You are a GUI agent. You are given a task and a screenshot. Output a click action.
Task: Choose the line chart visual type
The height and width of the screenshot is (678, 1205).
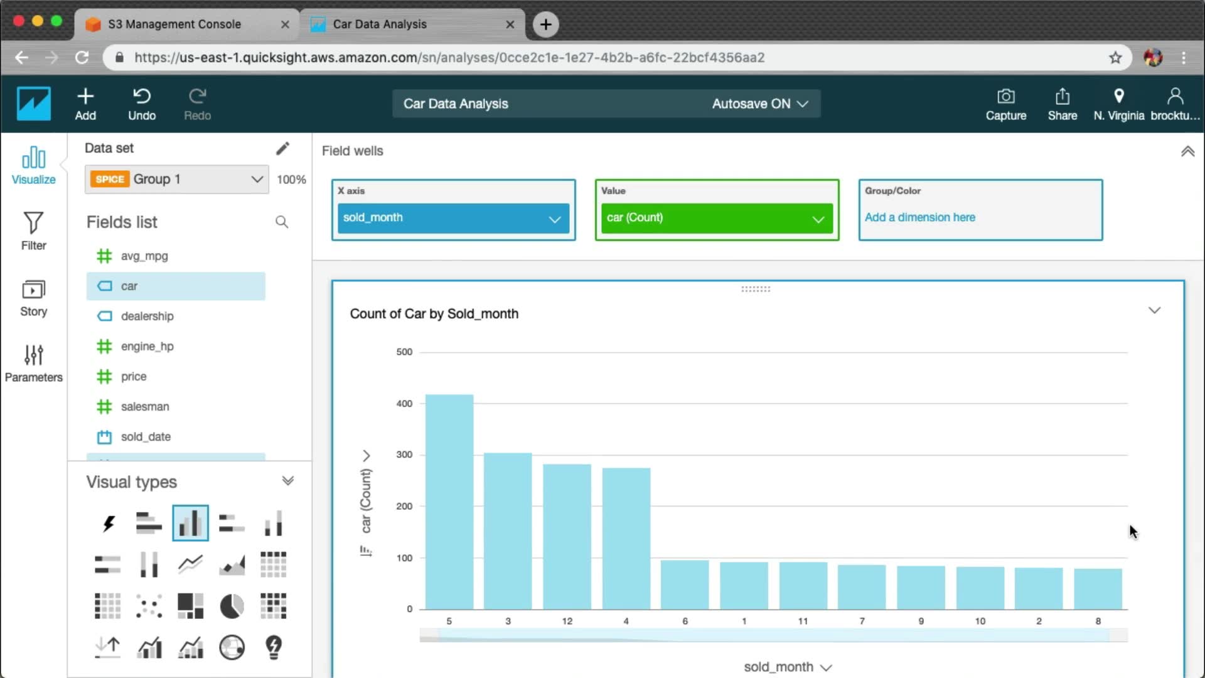click(190, 564)
